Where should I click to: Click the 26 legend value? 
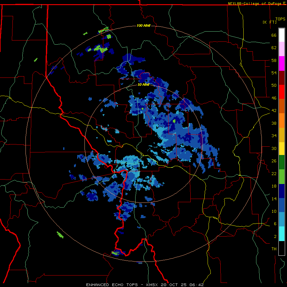[x=274, y=161]
